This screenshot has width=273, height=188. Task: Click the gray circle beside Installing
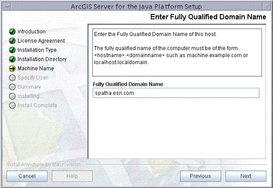click(12, 96)
